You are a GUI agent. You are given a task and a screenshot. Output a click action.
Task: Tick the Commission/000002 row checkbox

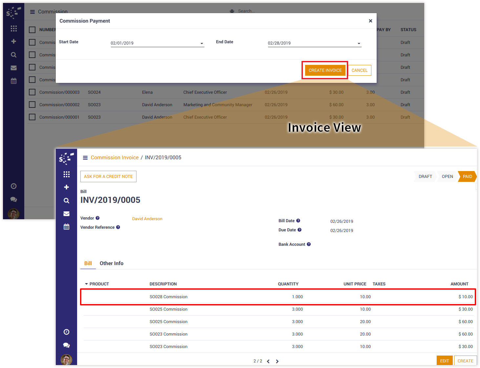click(32, 105)
